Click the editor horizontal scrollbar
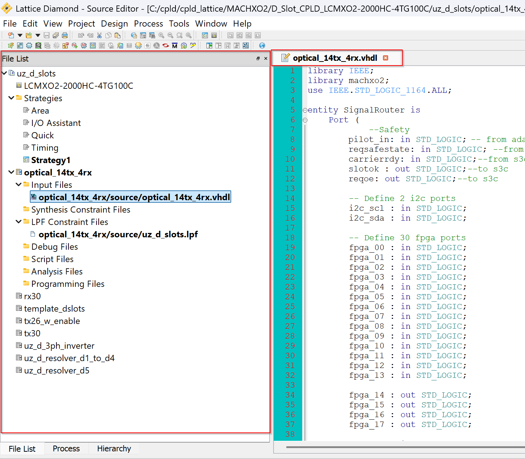525x459 pixels. pyautogui.click(x=400, y=447)
